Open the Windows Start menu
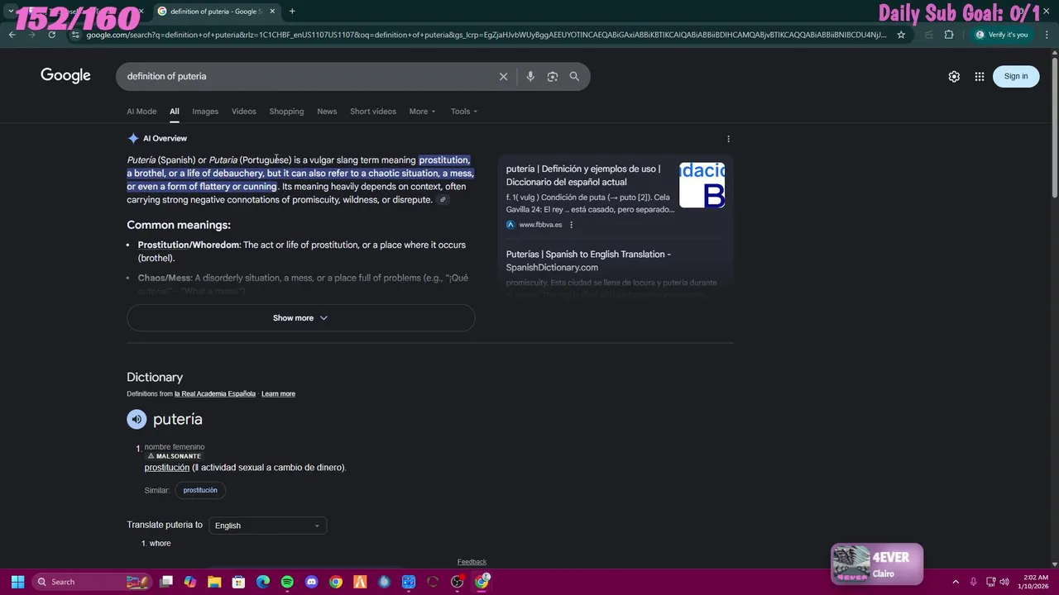1059x595 pixels. pyautogui.click(x=17, y=582)
